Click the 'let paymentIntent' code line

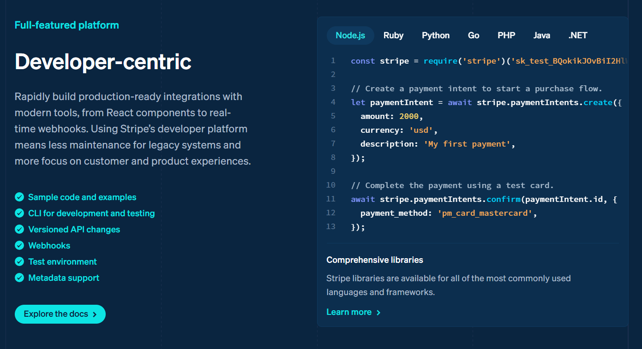point(486,102)
